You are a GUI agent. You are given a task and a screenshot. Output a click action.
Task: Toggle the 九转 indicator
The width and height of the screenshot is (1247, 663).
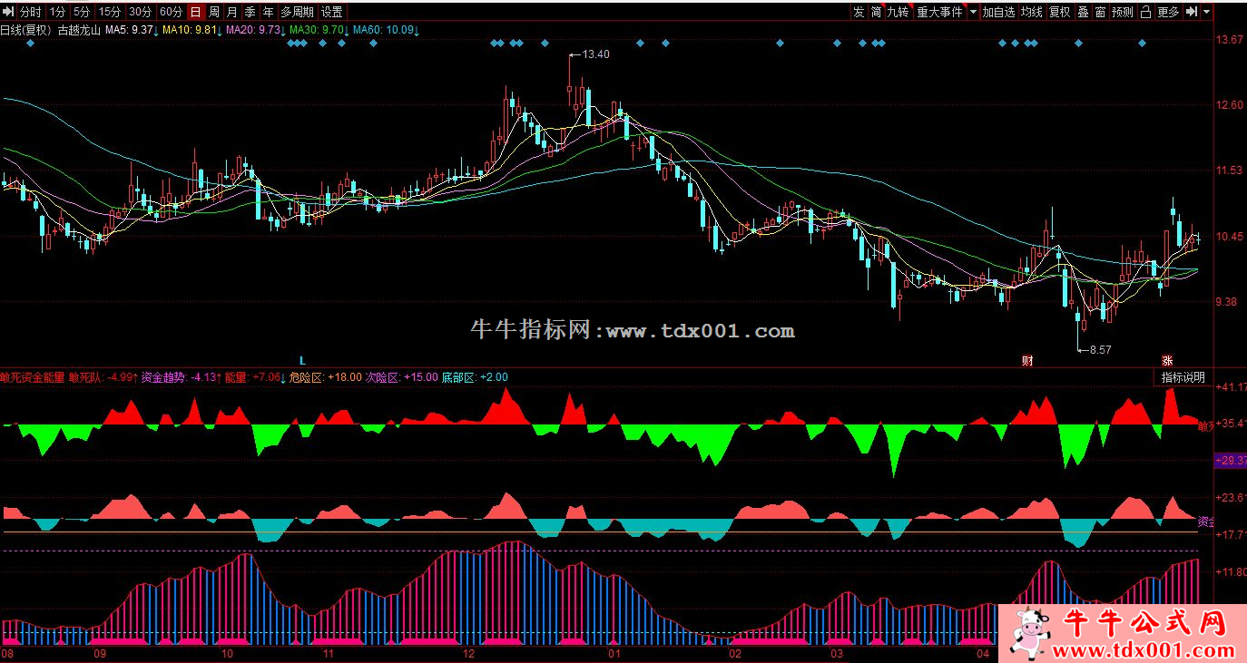898,12
